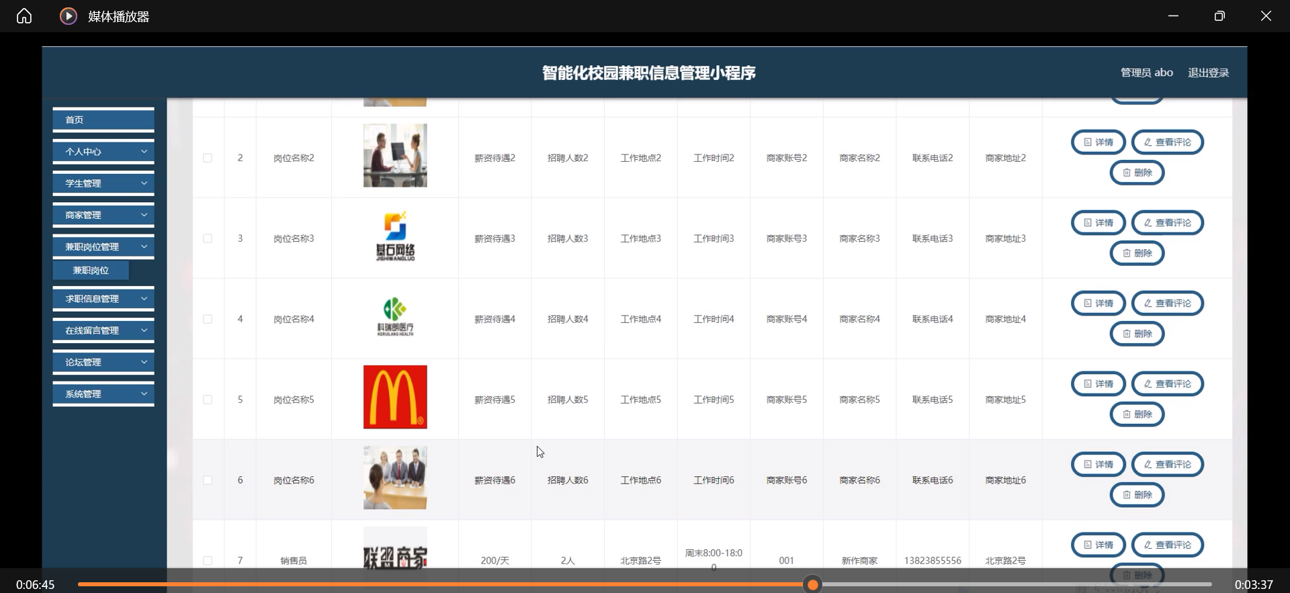Image resolution: width=1290 pixels, height=593 pixels.
Task: Open 查看评论 for row 岗位名称2
Action: (1167, 142)
